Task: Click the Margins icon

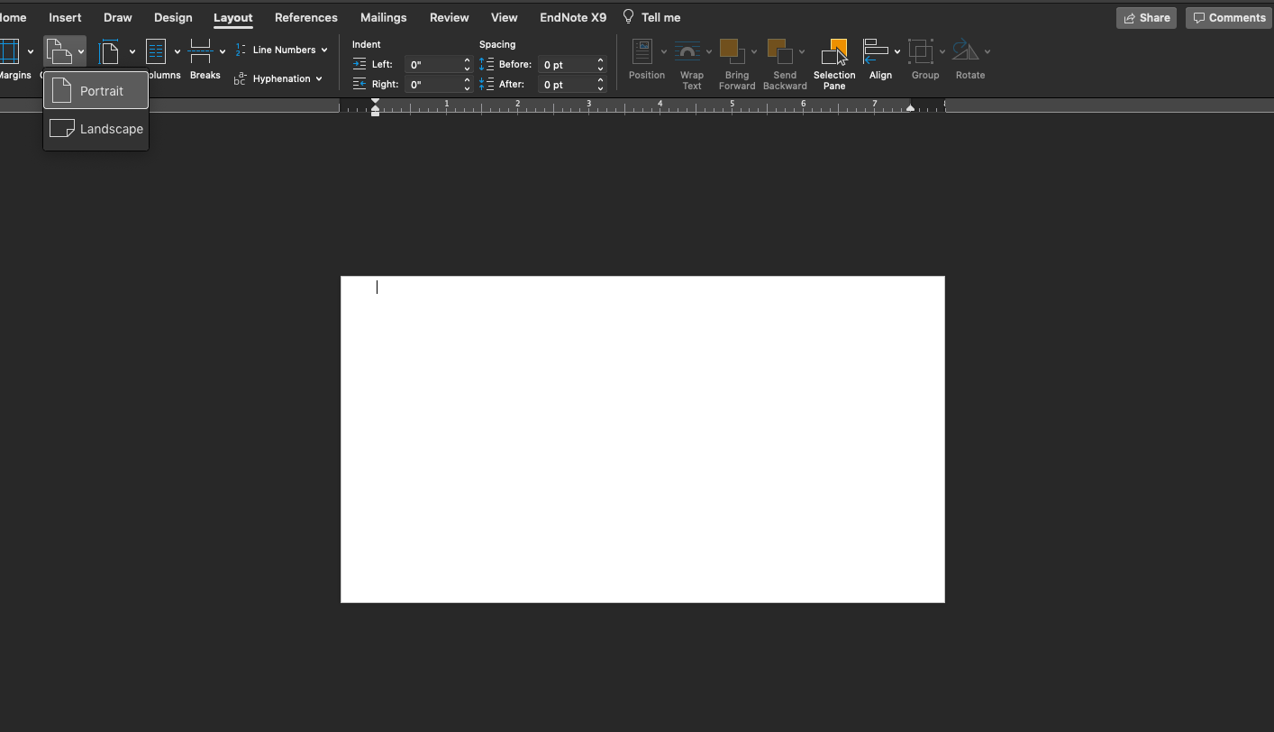Action: tap(11, 51)
